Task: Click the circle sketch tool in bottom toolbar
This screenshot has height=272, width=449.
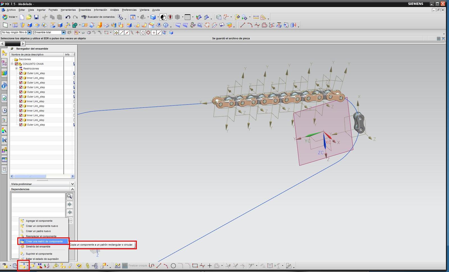Action: 173,266
